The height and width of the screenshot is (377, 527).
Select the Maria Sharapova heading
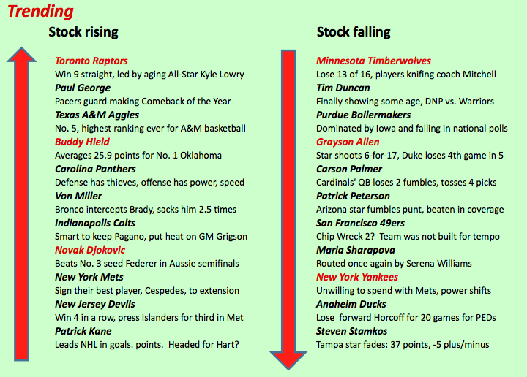pos(356,250)
